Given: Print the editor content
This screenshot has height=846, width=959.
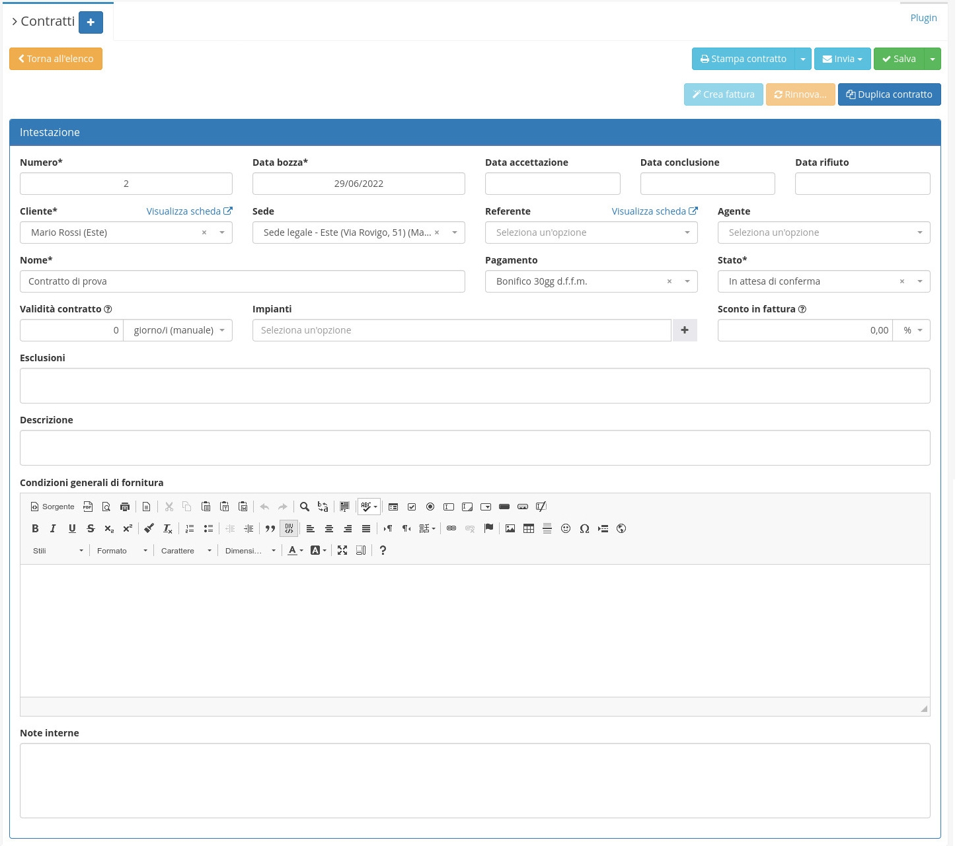Looking at the screenshot, I should pyautogui.click(x=125, y=507).
